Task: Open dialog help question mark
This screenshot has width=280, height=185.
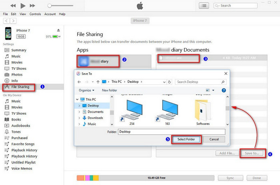Action: point(224,90)
